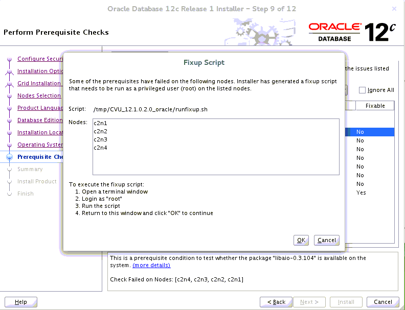The image size is (405, 310).
Task: Click the Install Product step label
Action: click(37, 181)
